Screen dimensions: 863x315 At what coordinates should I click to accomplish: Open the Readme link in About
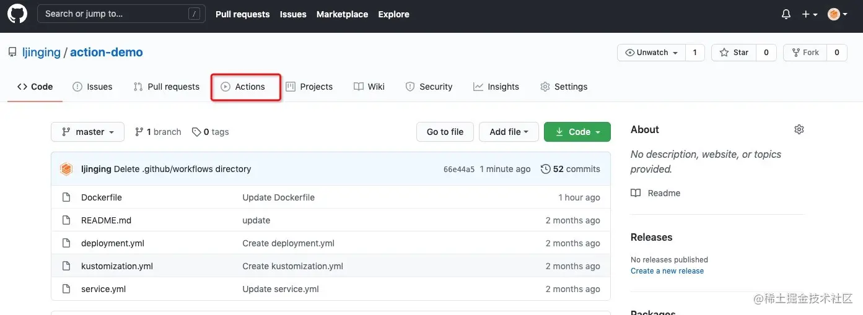[x=655, y=193]
